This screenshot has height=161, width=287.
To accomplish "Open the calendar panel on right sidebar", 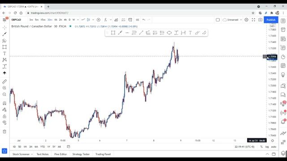I will tap(283, 66).
